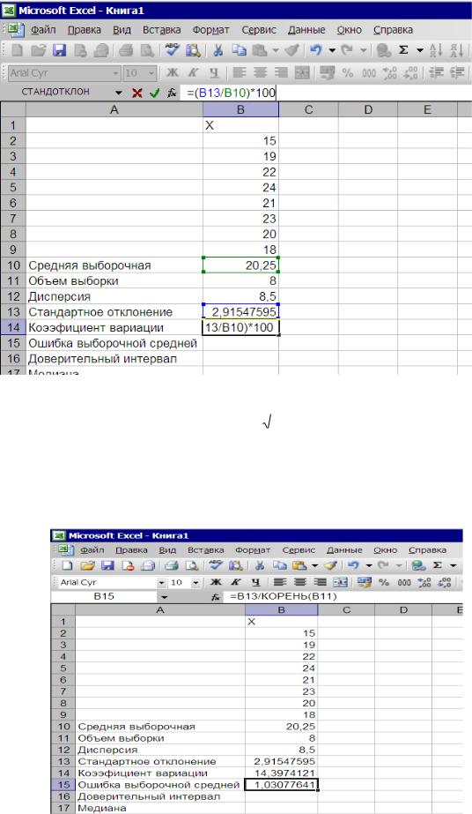Click Save icon in upper Excel window
The width and height of the screenshot is (472, 814).
pos(60,50)
